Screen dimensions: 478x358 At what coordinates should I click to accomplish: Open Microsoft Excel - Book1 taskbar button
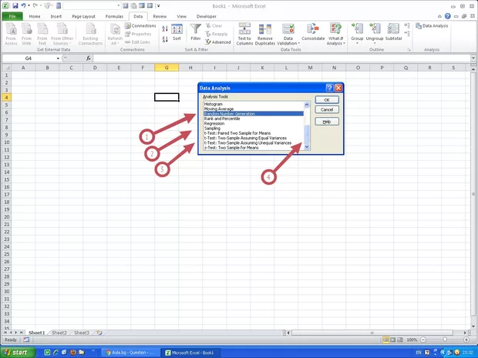pyautogui.click(x=190, y=353)
